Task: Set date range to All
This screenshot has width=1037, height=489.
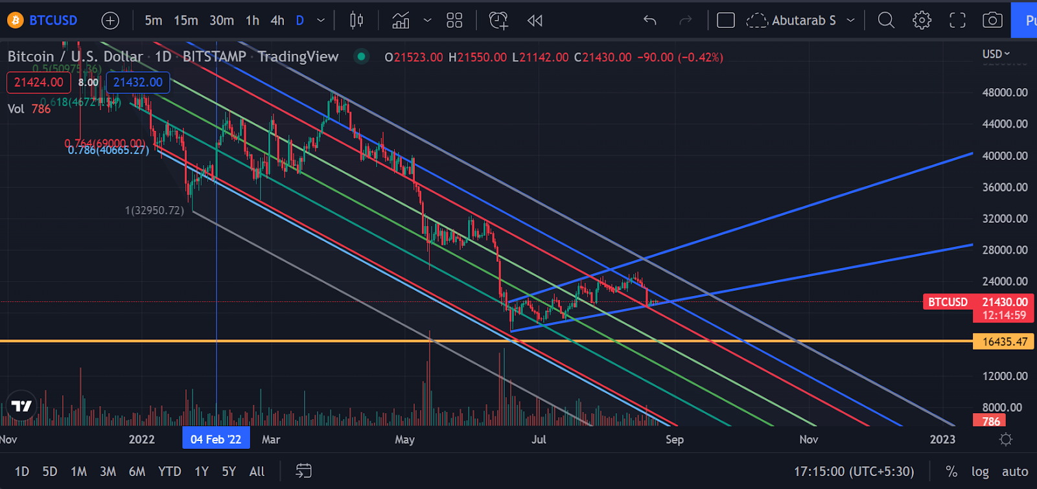Action: 257,472
